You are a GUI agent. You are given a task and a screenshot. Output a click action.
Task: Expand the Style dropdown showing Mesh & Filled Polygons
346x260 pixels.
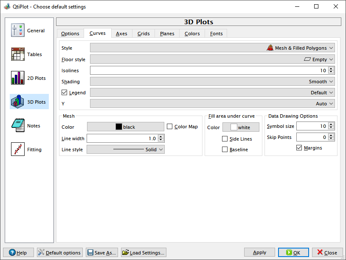[212, 48]
